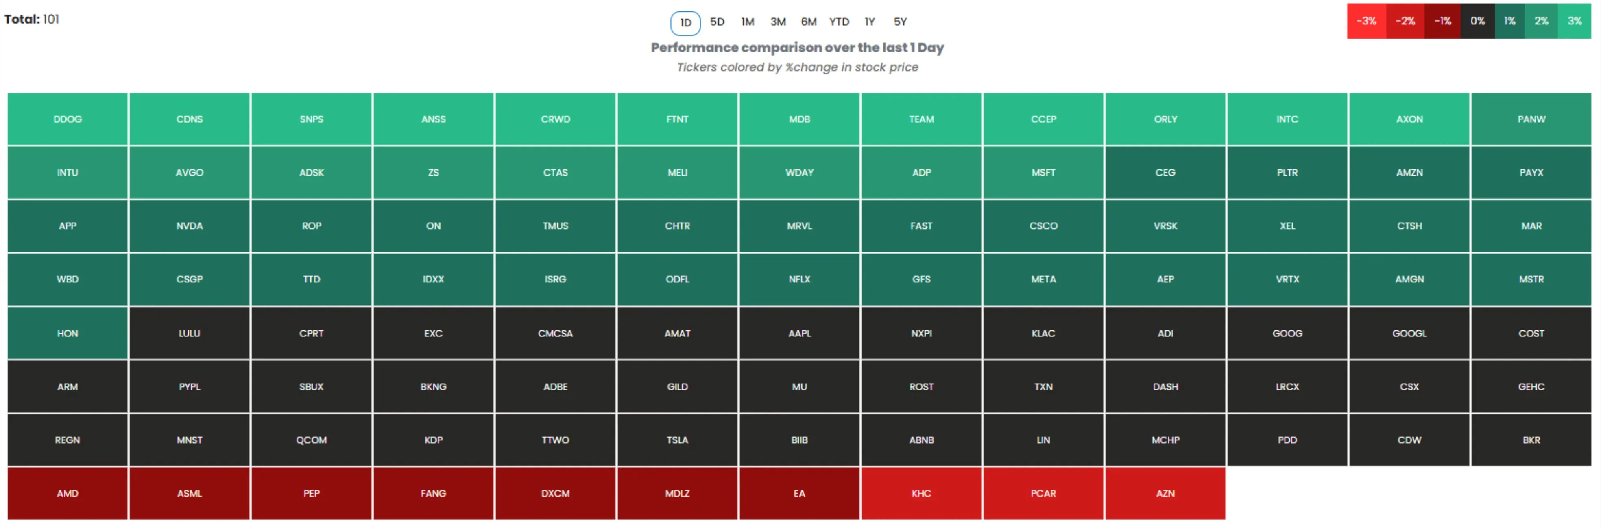Open the INTC ticker tile

1287,119
